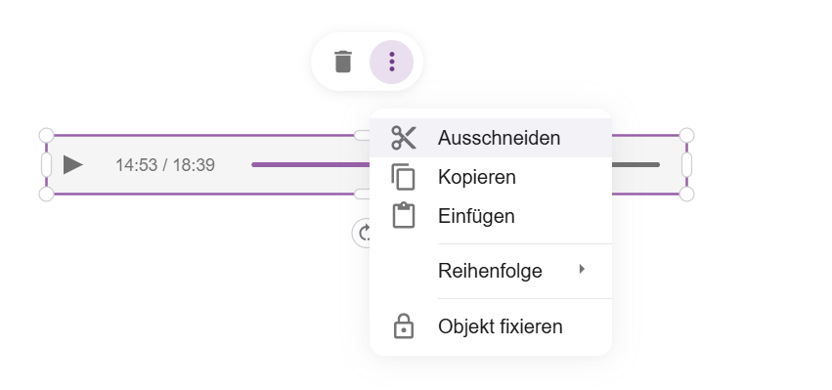Select Ausschneiden from the context menu

pyautogui.click(x=491, y=138)
